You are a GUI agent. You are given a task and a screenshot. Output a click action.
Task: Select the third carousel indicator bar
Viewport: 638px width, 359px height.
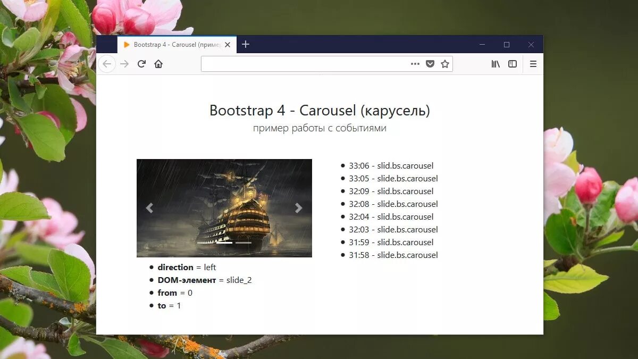point(244,243)
